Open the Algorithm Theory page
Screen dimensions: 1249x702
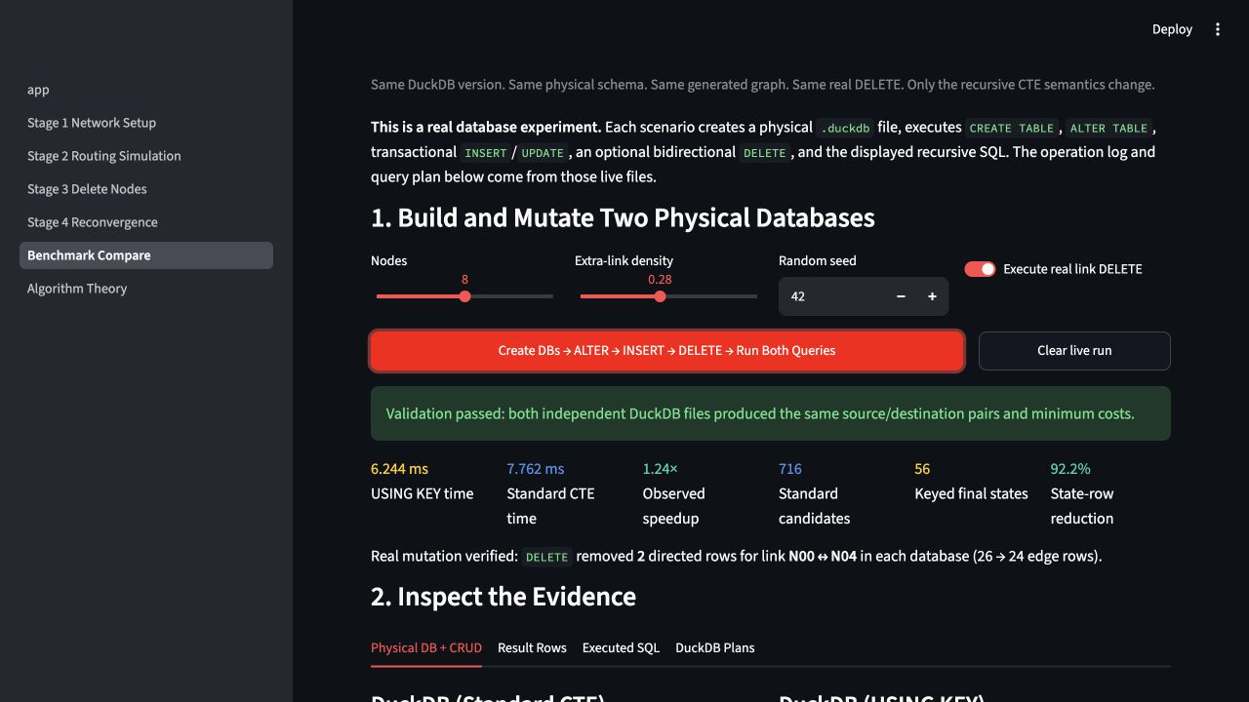146,289
